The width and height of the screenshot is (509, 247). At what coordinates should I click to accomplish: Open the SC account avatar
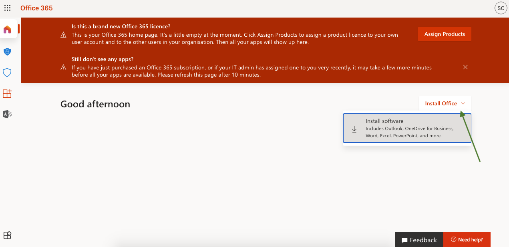[501, 8]
